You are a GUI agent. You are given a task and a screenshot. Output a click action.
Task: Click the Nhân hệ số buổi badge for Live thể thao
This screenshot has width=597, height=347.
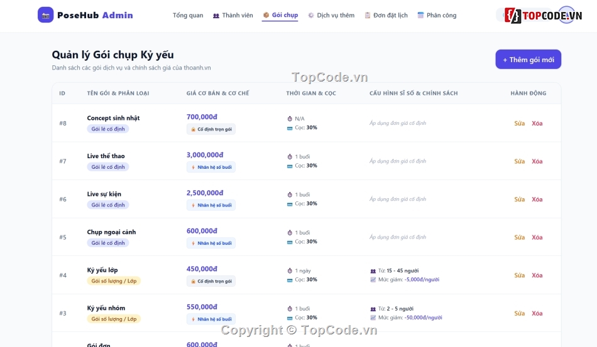click(x=211, y=168)
